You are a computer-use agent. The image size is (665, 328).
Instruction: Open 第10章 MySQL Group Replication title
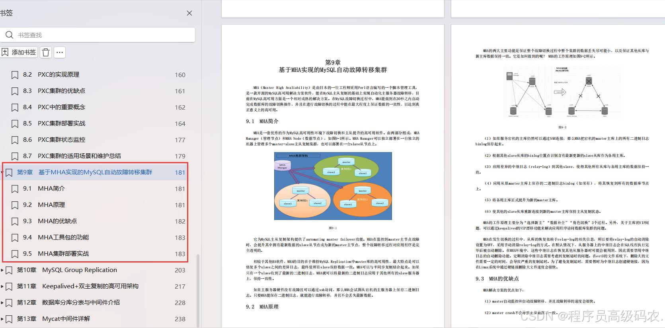pyautogui.click(x=67, y=270)
